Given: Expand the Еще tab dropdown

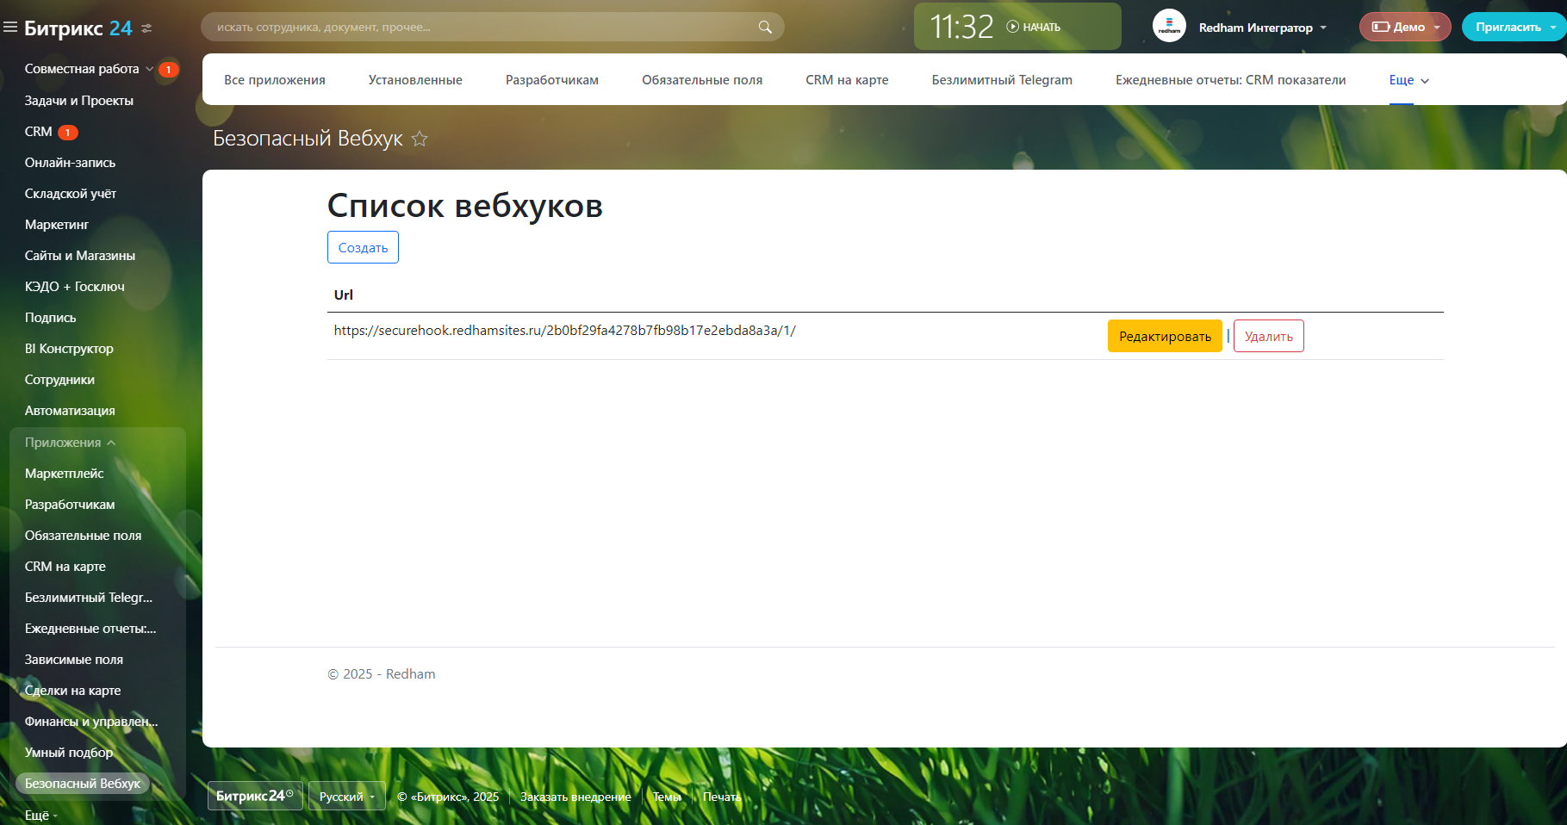Looking at the screenshot, I should coord(1409,80).
